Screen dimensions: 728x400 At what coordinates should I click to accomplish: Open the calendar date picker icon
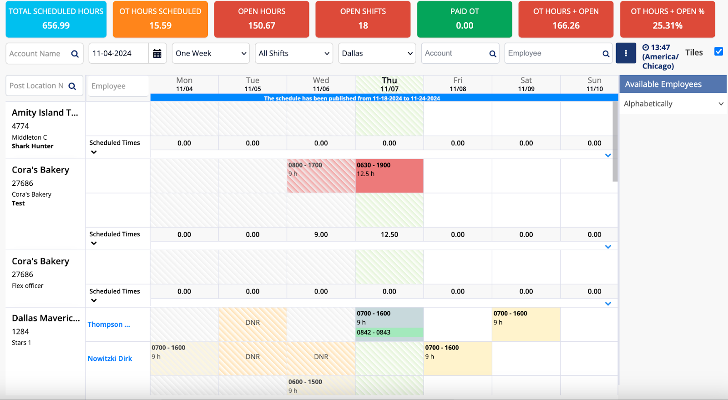coord(157,54)
